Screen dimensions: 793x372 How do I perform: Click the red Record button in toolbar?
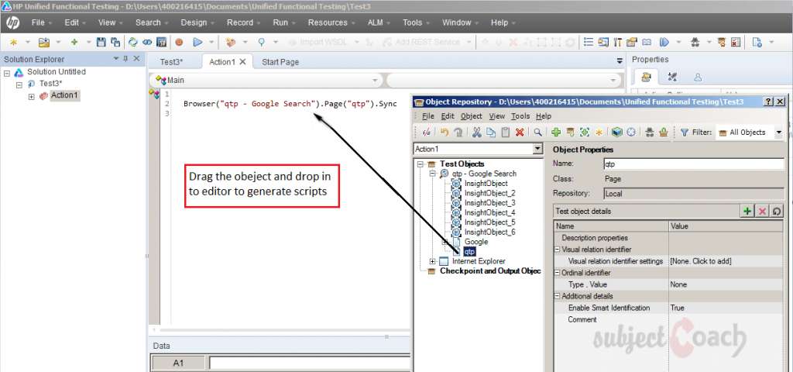coord(179,42)
